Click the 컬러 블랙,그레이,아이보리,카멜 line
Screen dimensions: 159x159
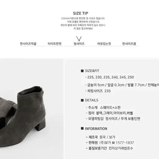(109, 113)
